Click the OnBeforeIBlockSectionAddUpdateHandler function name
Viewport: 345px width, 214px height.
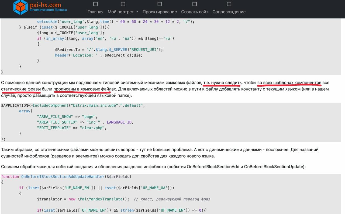pyautogui.click(x=63, y=177)
